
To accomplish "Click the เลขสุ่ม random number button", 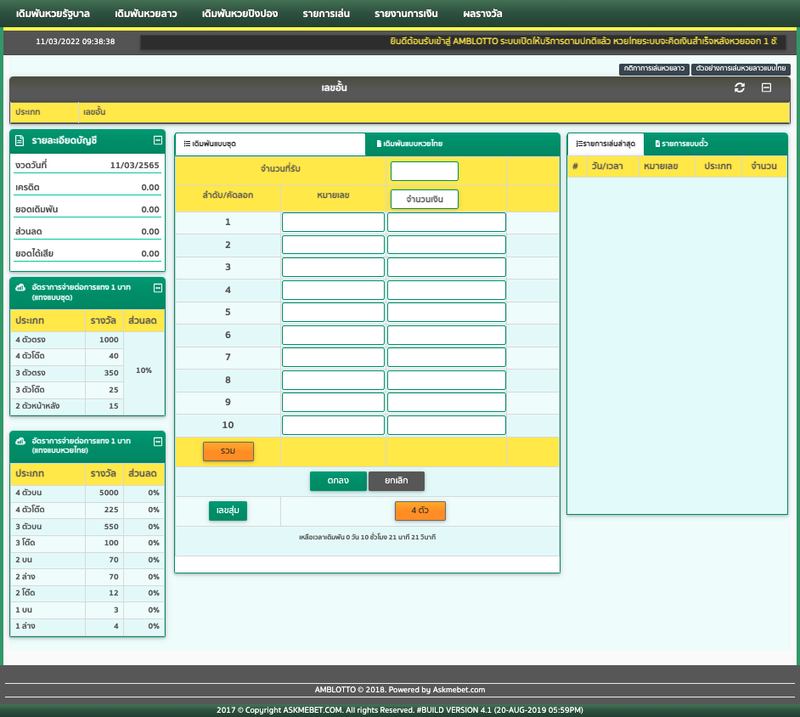I will pyautogui.click(x=228, y=511).
